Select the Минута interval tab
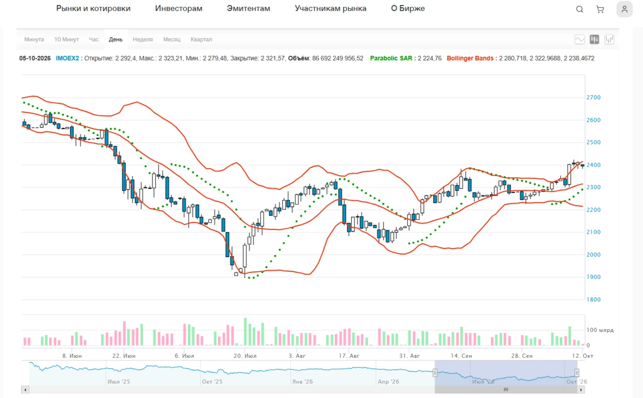 pyautogui.click(x=34, y=39)
